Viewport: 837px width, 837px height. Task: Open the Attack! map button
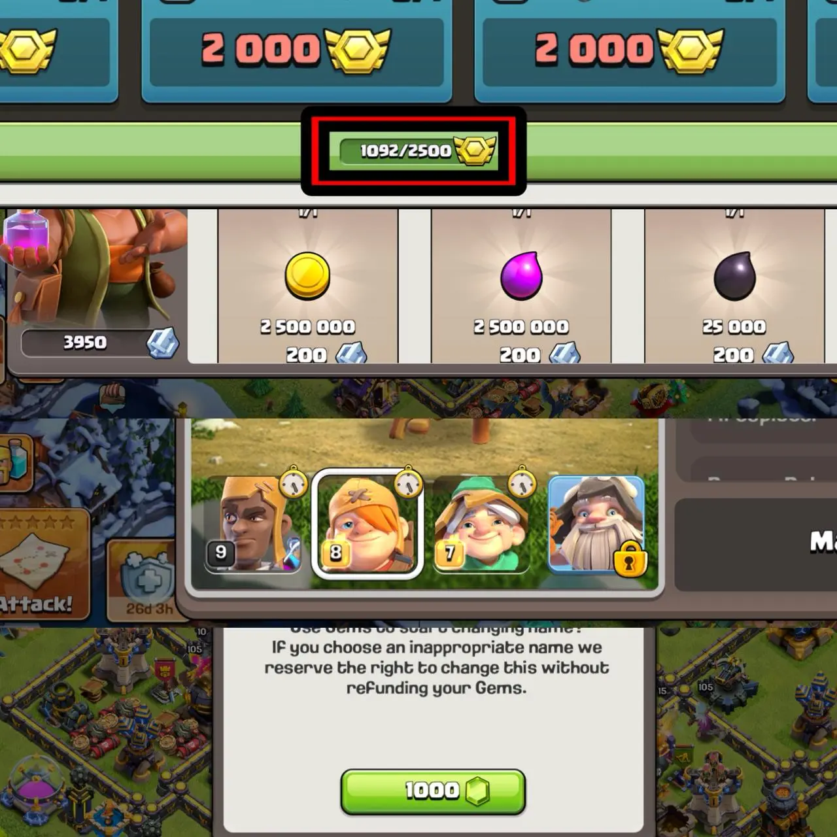[43, 564]
